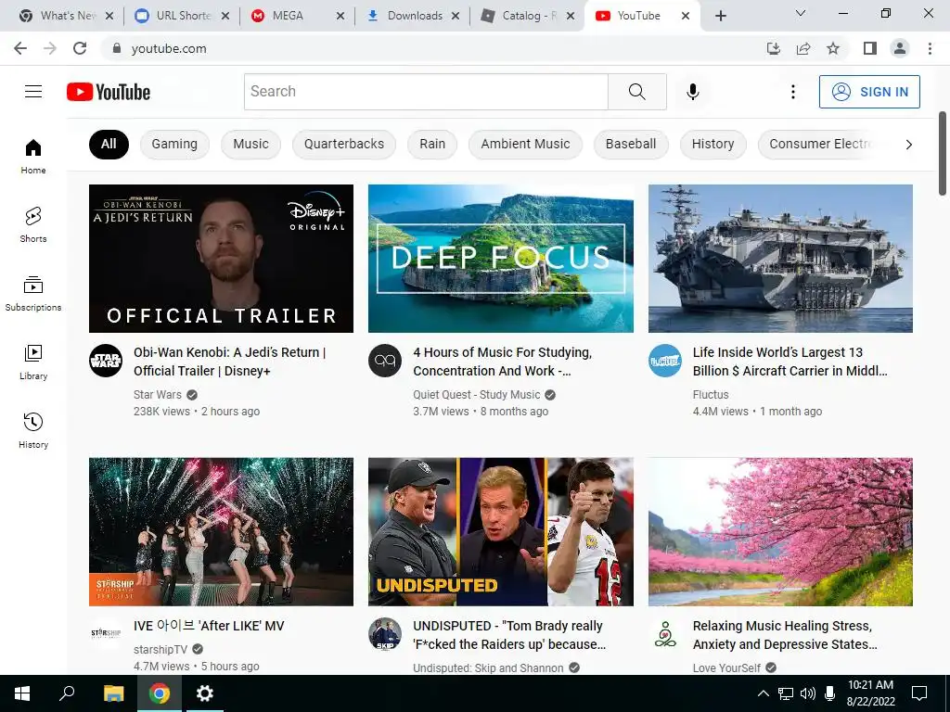Image resolution: width=950 pixels, height=712 pixels.
Task: Open taskbar volume control
Action: [x=807, y=693]
